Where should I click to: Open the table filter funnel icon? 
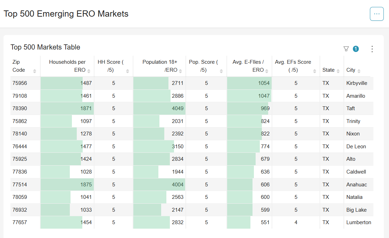(x=346, y=49)
